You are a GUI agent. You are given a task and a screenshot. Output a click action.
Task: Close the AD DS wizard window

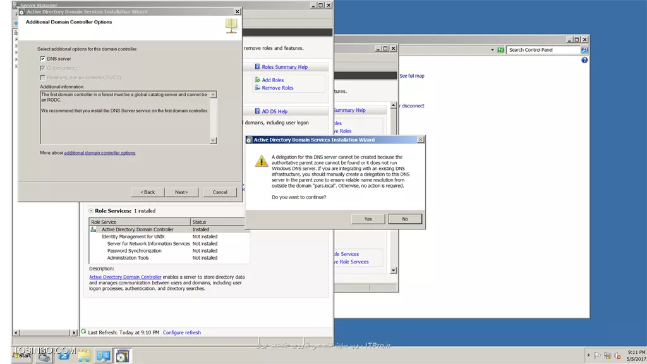(x=238, y=11)
